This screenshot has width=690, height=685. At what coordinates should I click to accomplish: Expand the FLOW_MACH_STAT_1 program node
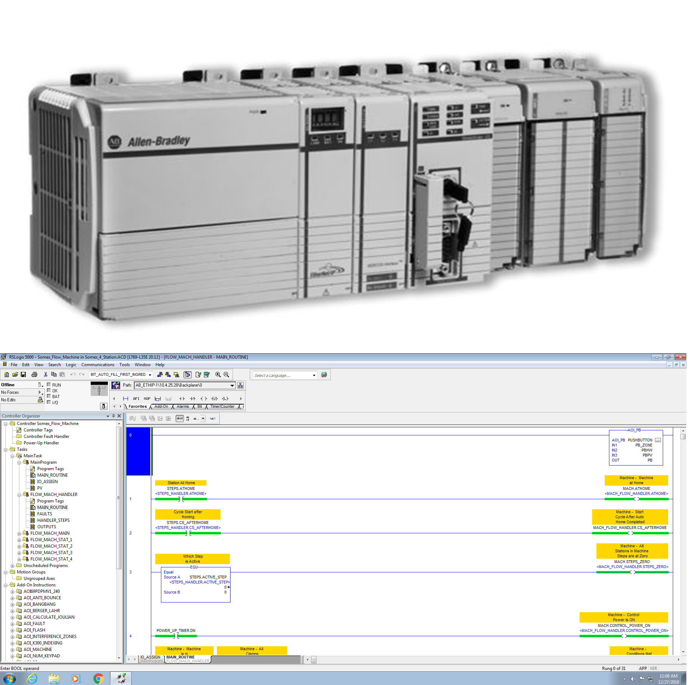[x=19, y=540]
